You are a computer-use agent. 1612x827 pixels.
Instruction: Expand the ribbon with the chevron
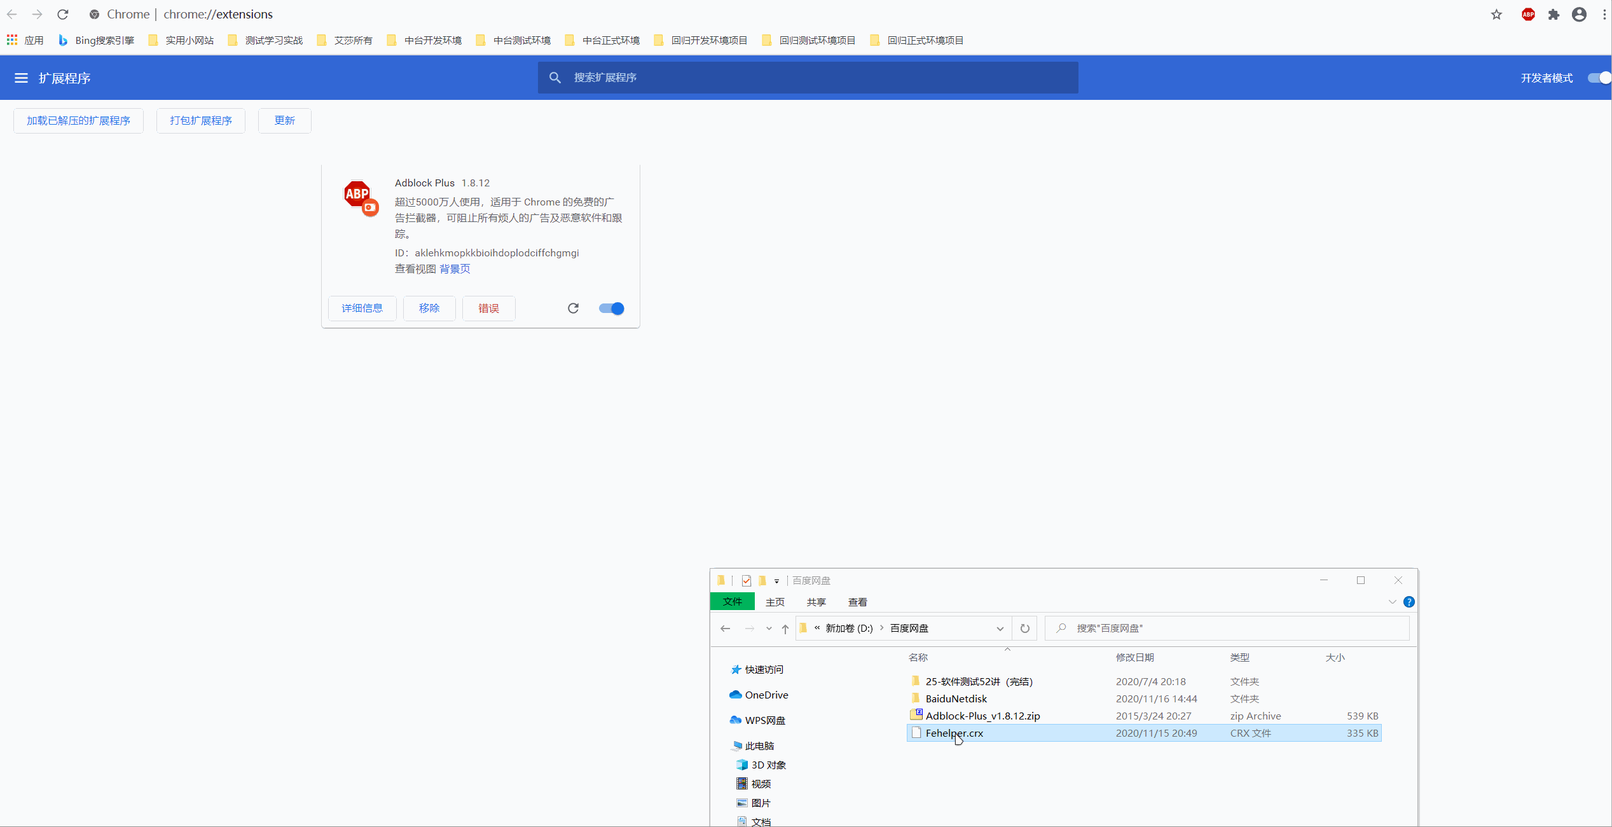tap(1392, 602)
